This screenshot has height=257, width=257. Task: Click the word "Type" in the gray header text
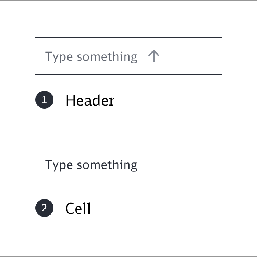coord(59,57)
